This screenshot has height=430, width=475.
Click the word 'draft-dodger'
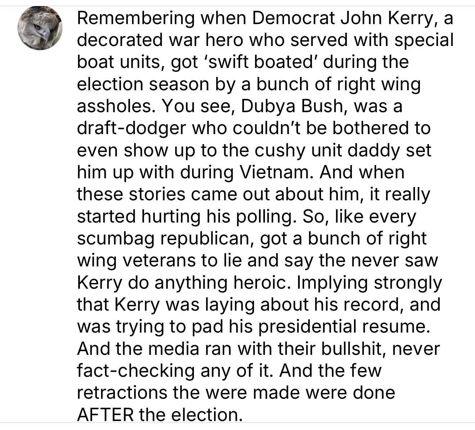click(132, 128)
